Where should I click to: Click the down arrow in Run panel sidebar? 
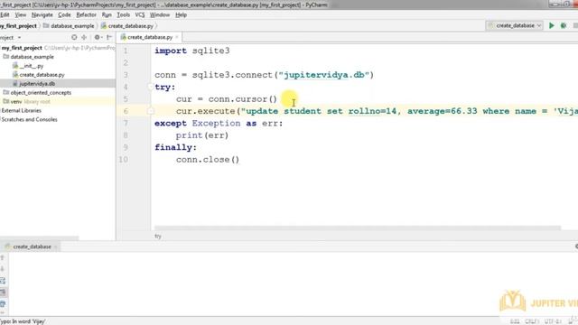3,269
